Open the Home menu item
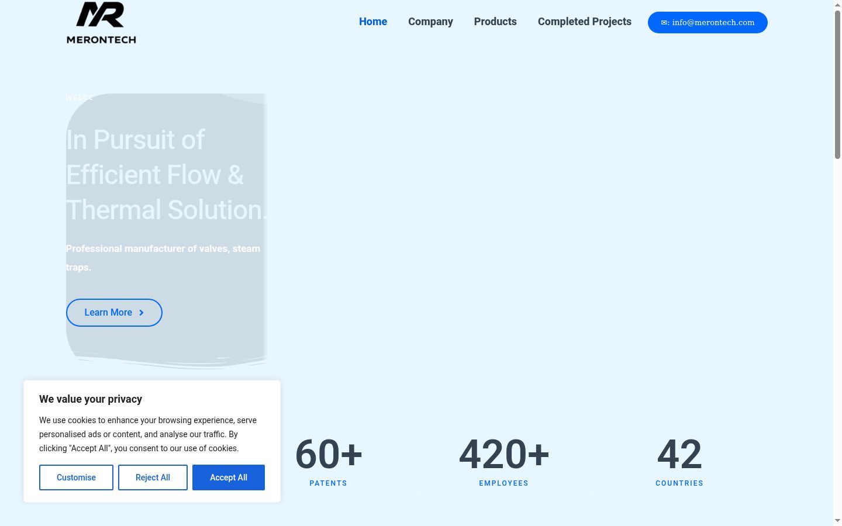Viewport: 842px width, 526px height. [x=373, y=22]
